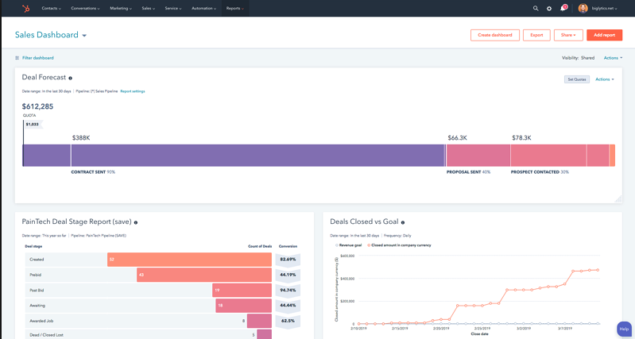This screenshot has height=339, width=635.
Task: Click the $78.3K amount label
Action: click(521, 138)
